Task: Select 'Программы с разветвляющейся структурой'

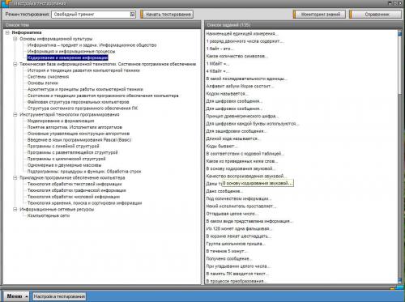Action: 72,152
